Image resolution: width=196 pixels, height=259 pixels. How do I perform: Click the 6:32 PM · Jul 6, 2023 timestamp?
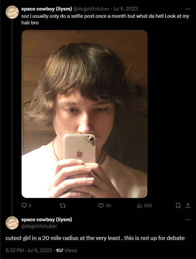coord(29,250)
